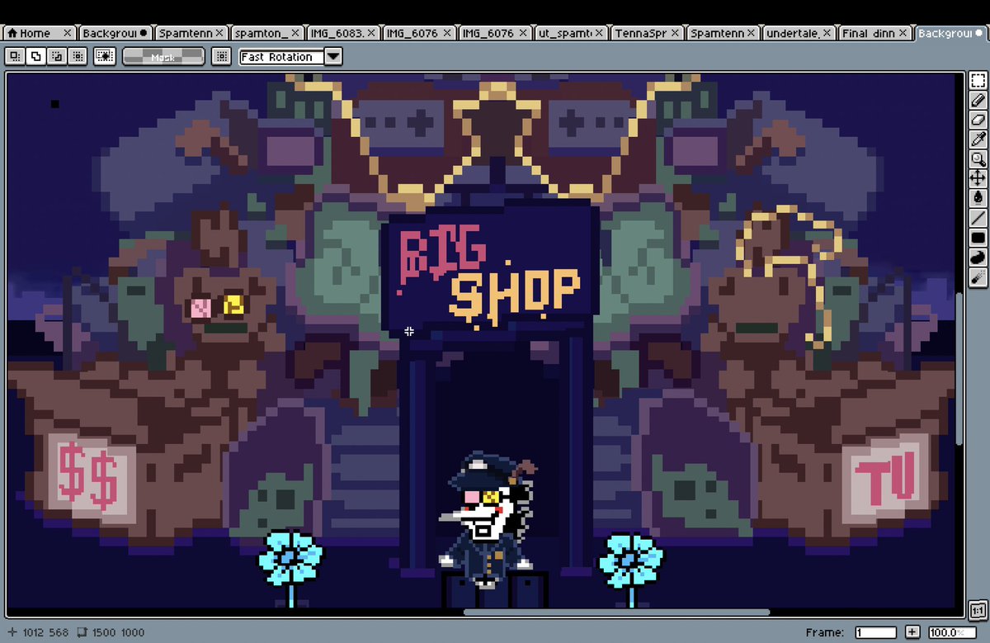Select the Pencil tool

click(978, 101)
